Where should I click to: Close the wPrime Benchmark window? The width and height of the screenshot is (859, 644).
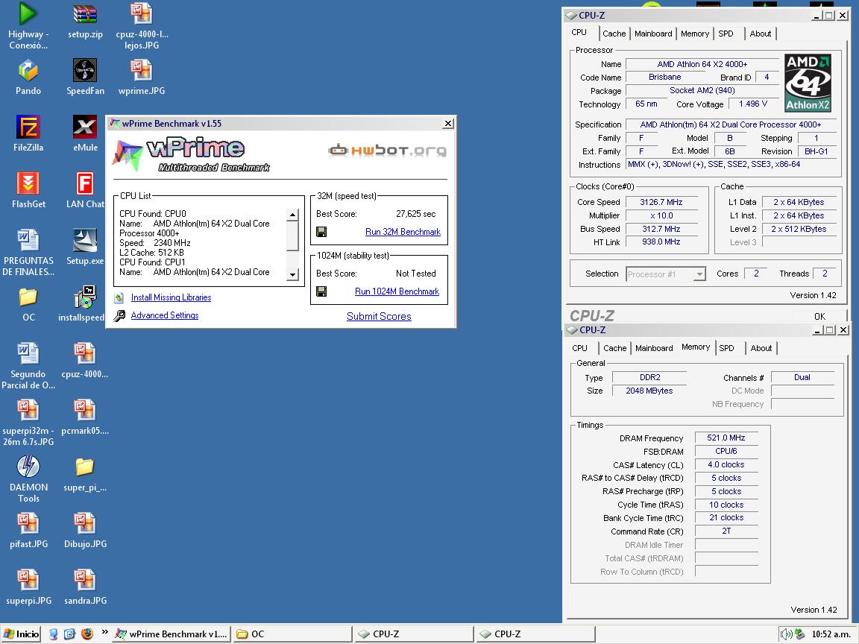[x=448, y=123]
